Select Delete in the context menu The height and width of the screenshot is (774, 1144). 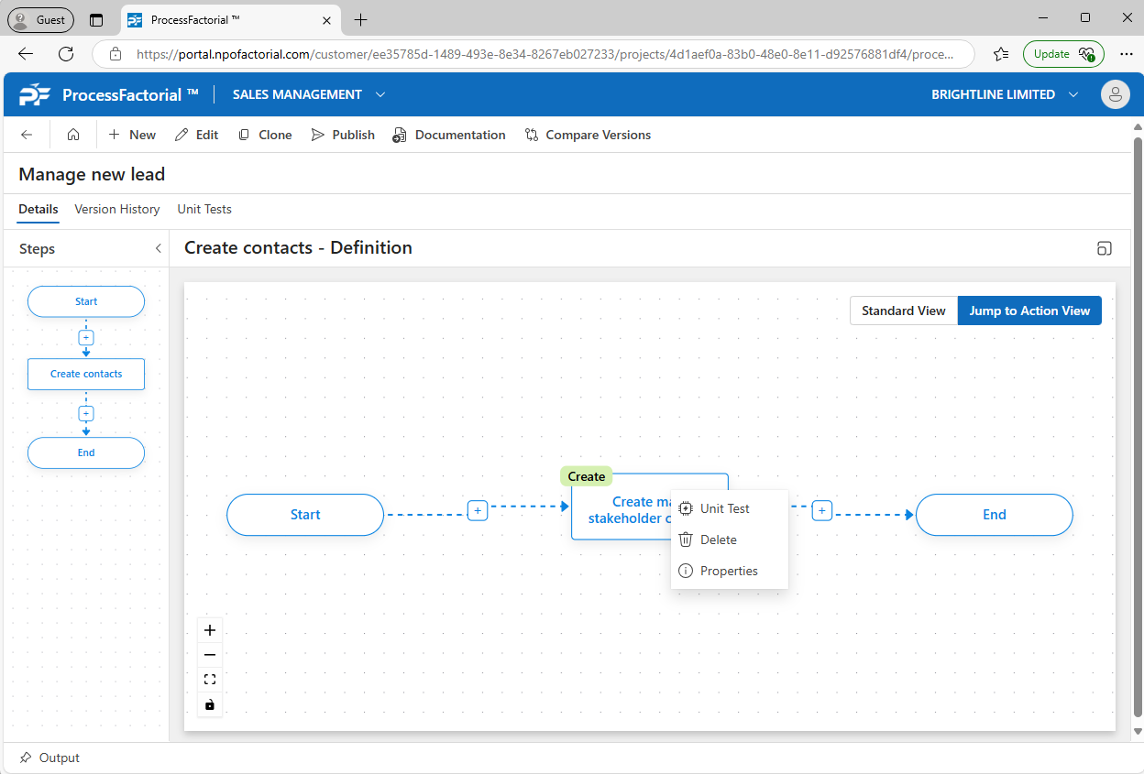(x=718, y=540)
